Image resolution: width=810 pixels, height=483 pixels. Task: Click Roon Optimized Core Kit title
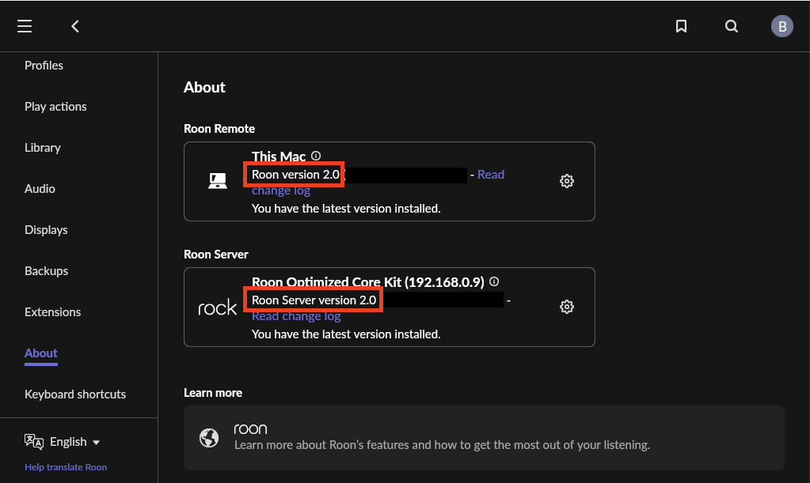point(368,282)
